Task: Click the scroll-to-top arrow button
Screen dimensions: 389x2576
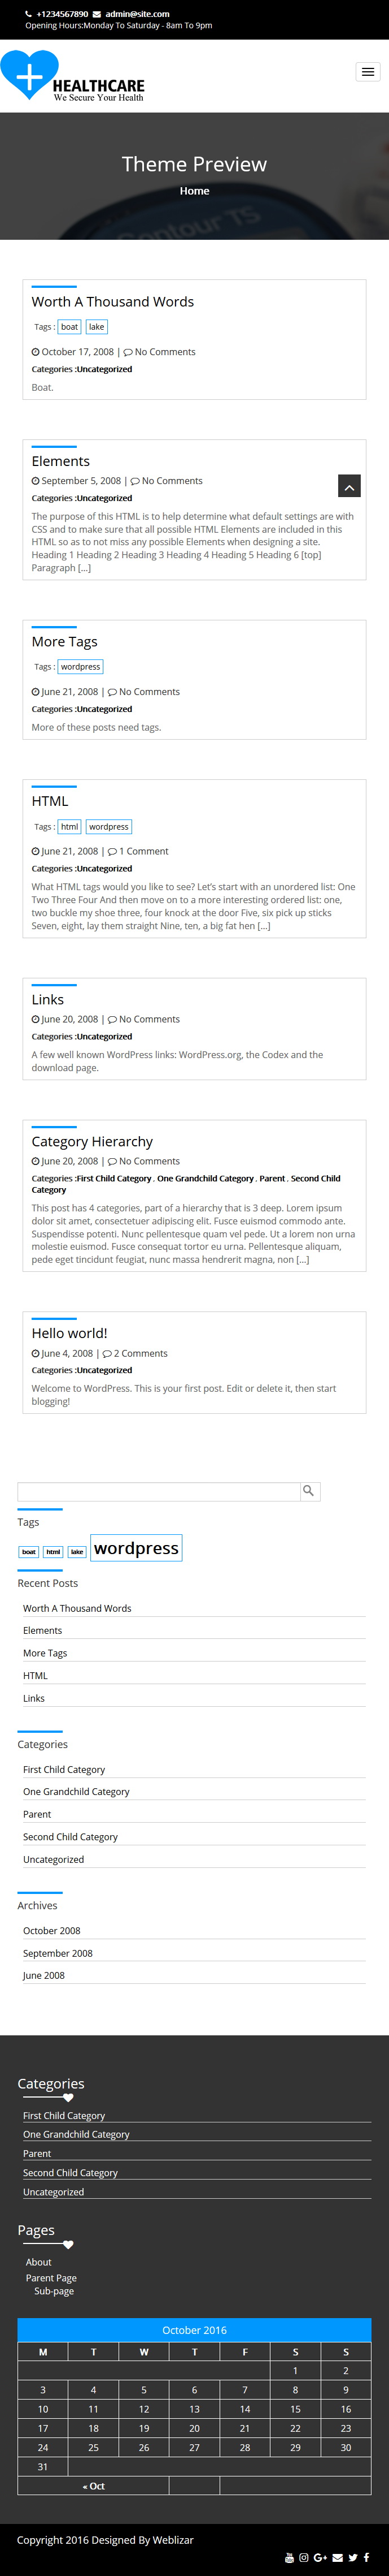Action: click(x=349, y=486)
